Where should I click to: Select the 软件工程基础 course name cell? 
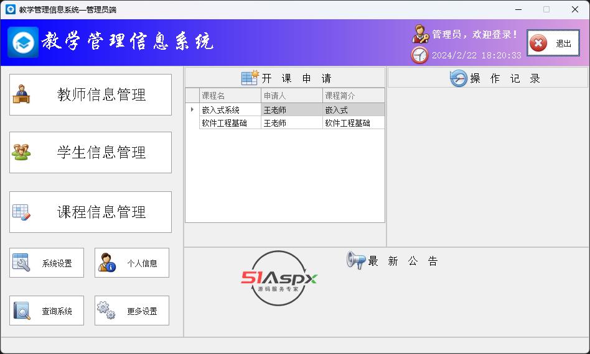[x=230, y=123]
